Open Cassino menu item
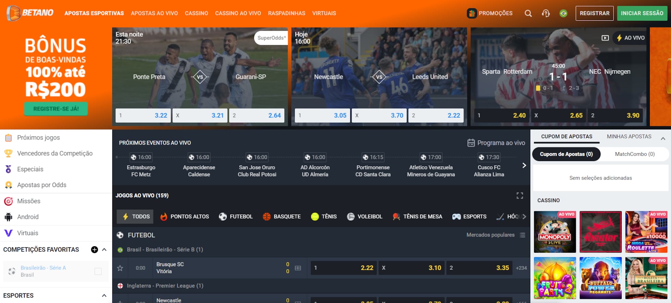 click(197, 13)
